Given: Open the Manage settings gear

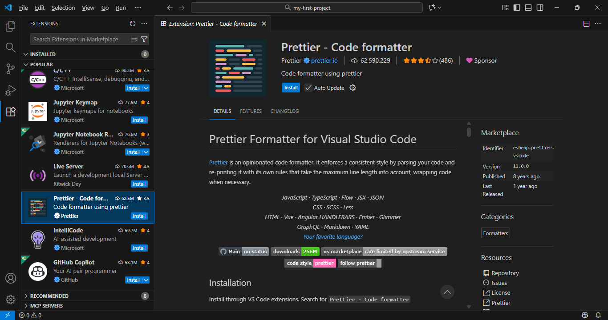Looking at the screenshot, I should [10, 299].
